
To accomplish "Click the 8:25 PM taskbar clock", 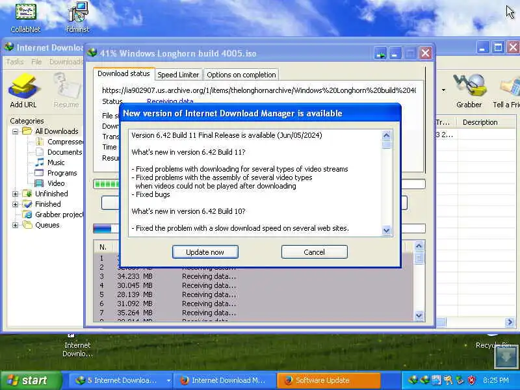I will pyautogui.click(x=495, y=380).
